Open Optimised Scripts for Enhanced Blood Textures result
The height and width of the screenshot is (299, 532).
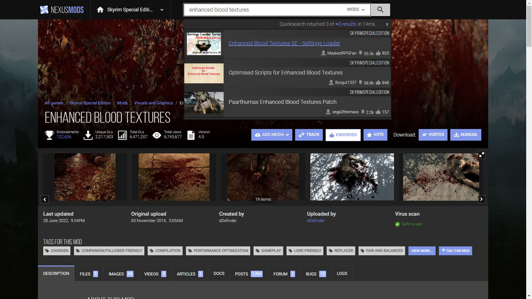pos(286,72)
